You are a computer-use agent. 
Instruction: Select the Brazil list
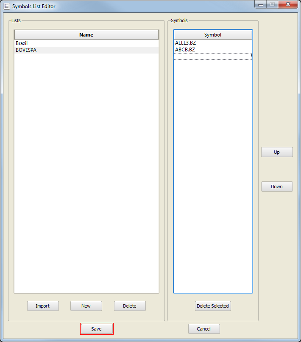click(x=22, y=43)
